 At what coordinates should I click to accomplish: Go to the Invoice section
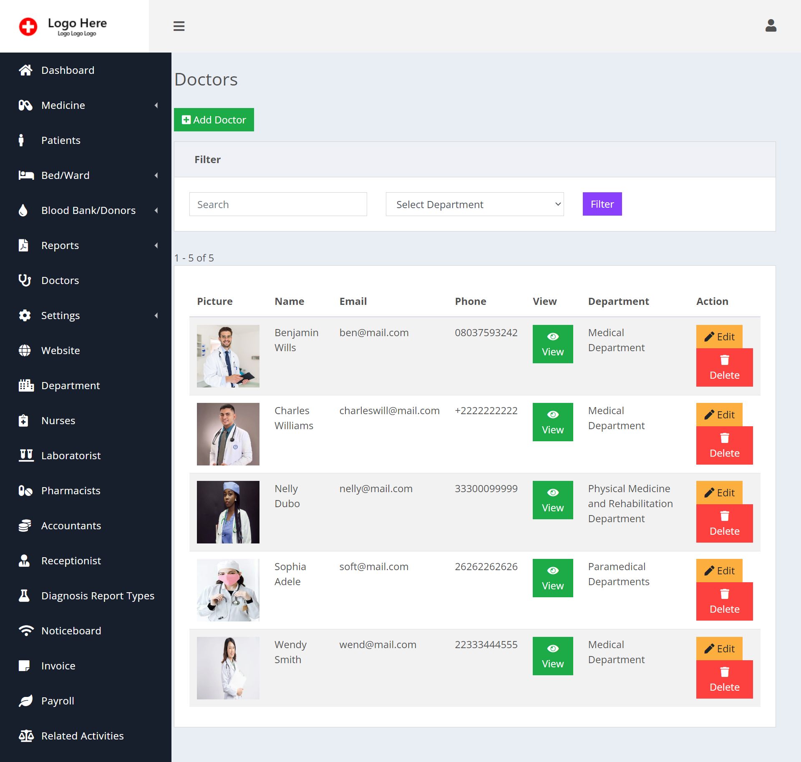coord(58,666)
